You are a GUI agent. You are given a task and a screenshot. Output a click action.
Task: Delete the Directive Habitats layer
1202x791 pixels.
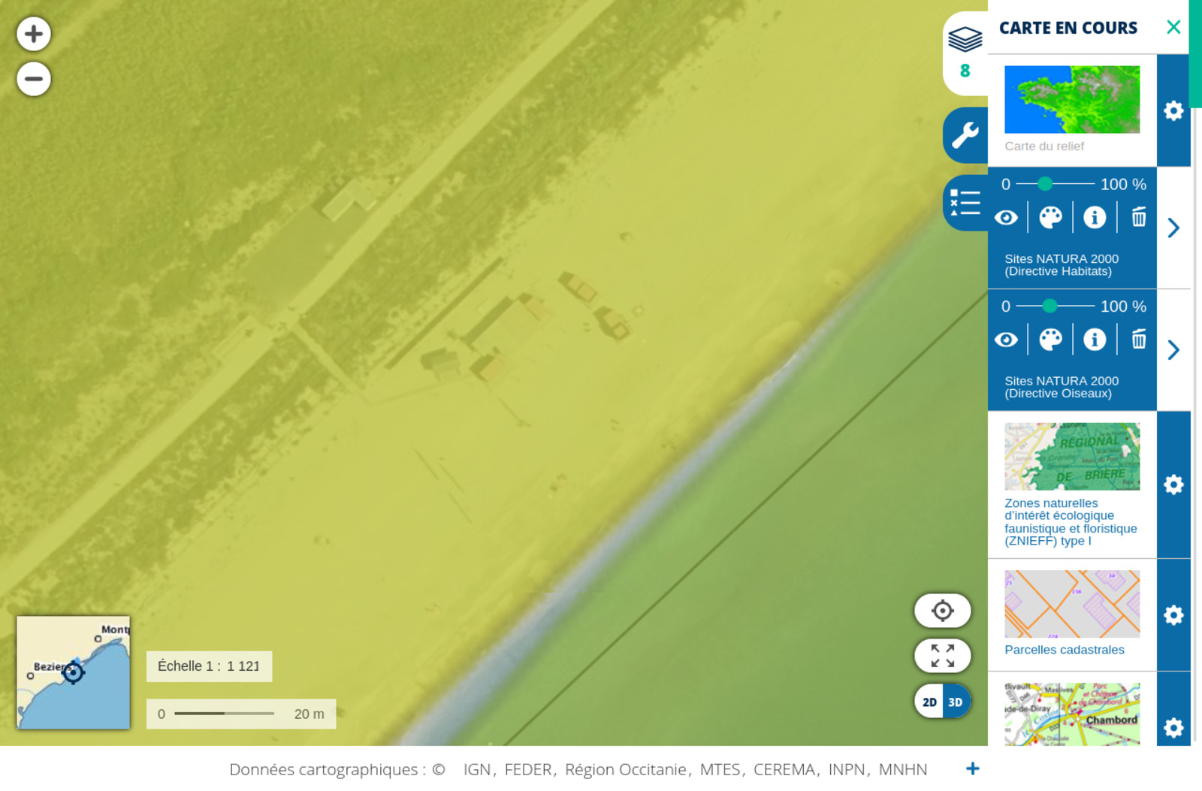point(1139,217)
